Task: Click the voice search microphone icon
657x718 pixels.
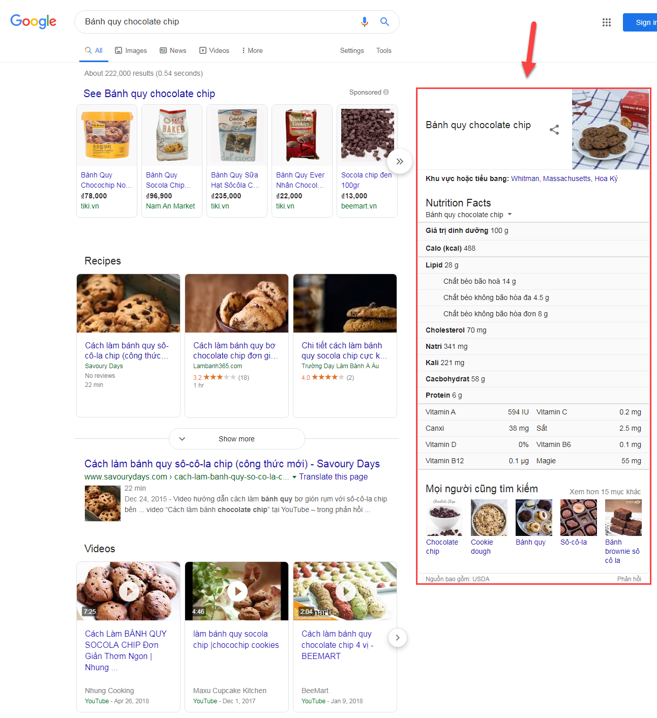Action: coord(364,22)
